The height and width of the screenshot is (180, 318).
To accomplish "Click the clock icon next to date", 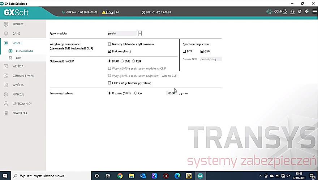I will [143, 12].
